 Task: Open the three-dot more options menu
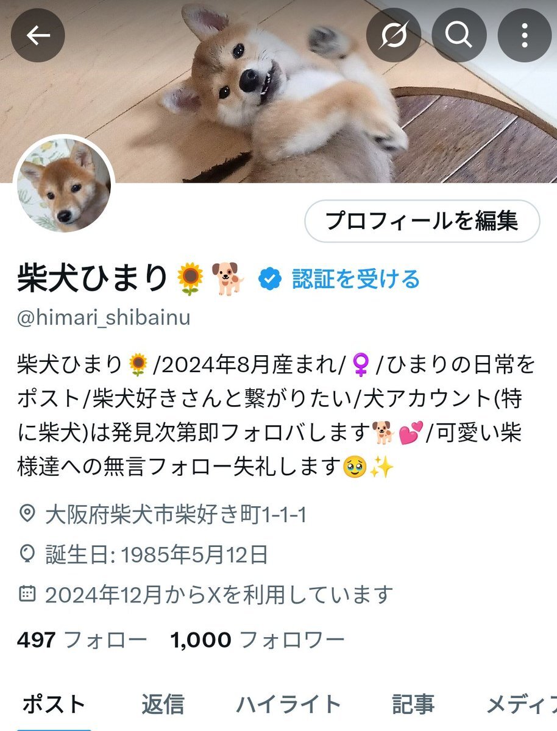525,36
